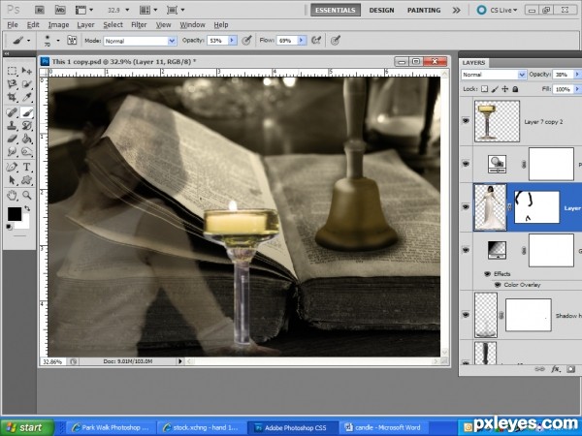Viewport: 582px width, 436px height.
Task: Swap foreground and background colors
Action: coord(27,208)
